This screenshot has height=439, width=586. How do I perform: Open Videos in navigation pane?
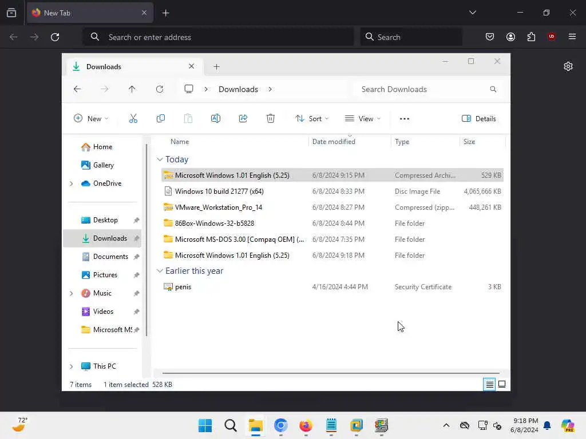103,312
